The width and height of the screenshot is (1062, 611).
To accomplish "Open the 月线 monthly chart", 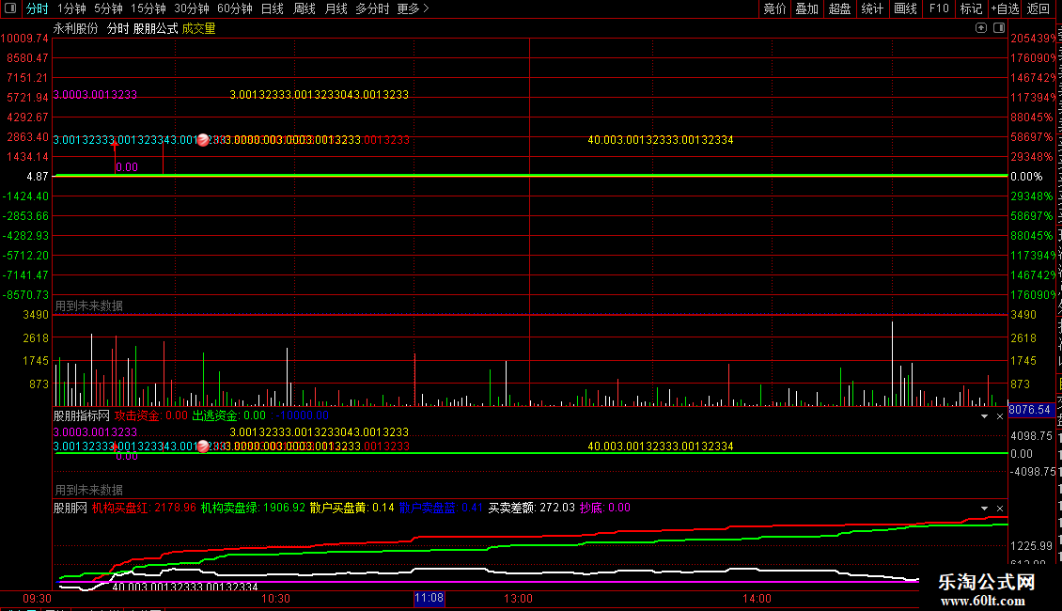I will pyautogui.click(x=336, y=8).
